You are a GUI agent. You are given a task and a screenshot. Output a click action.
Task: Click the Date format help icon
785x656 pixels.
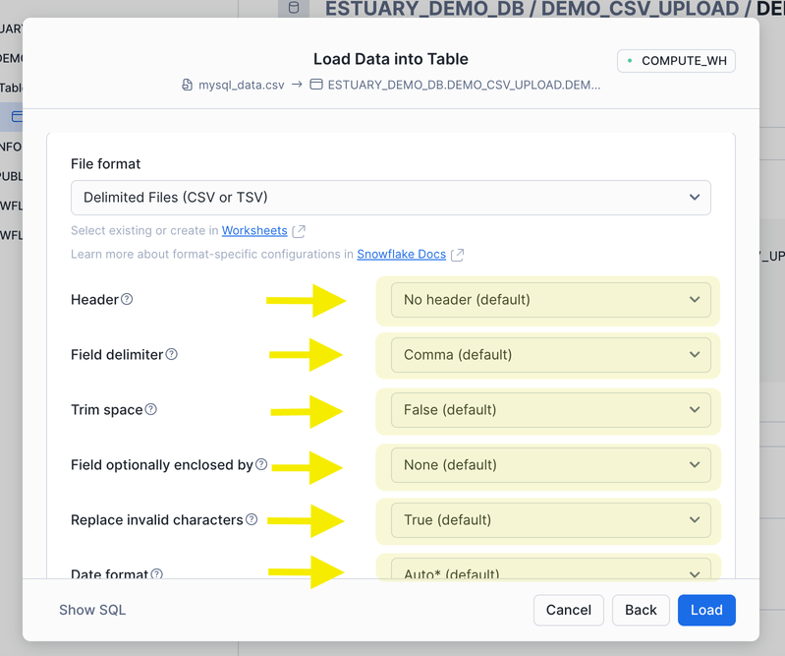pos(156,573)
